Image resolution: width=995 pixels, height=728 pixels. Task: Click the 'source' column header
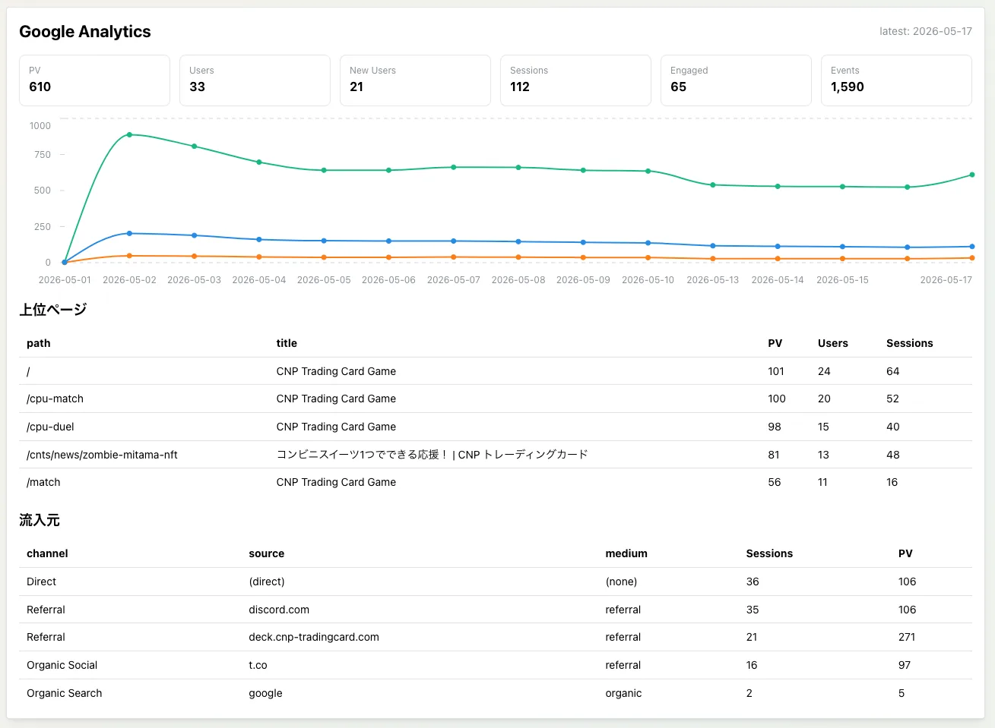pos(267,553)
